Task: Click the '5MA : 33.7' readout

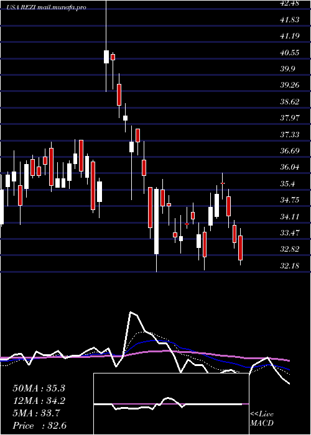Action: coord(36,413)
